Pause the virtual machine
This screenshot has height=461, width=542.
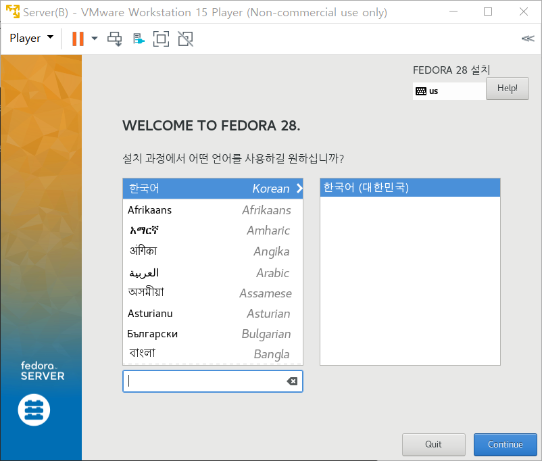click(x=78, y=39)
